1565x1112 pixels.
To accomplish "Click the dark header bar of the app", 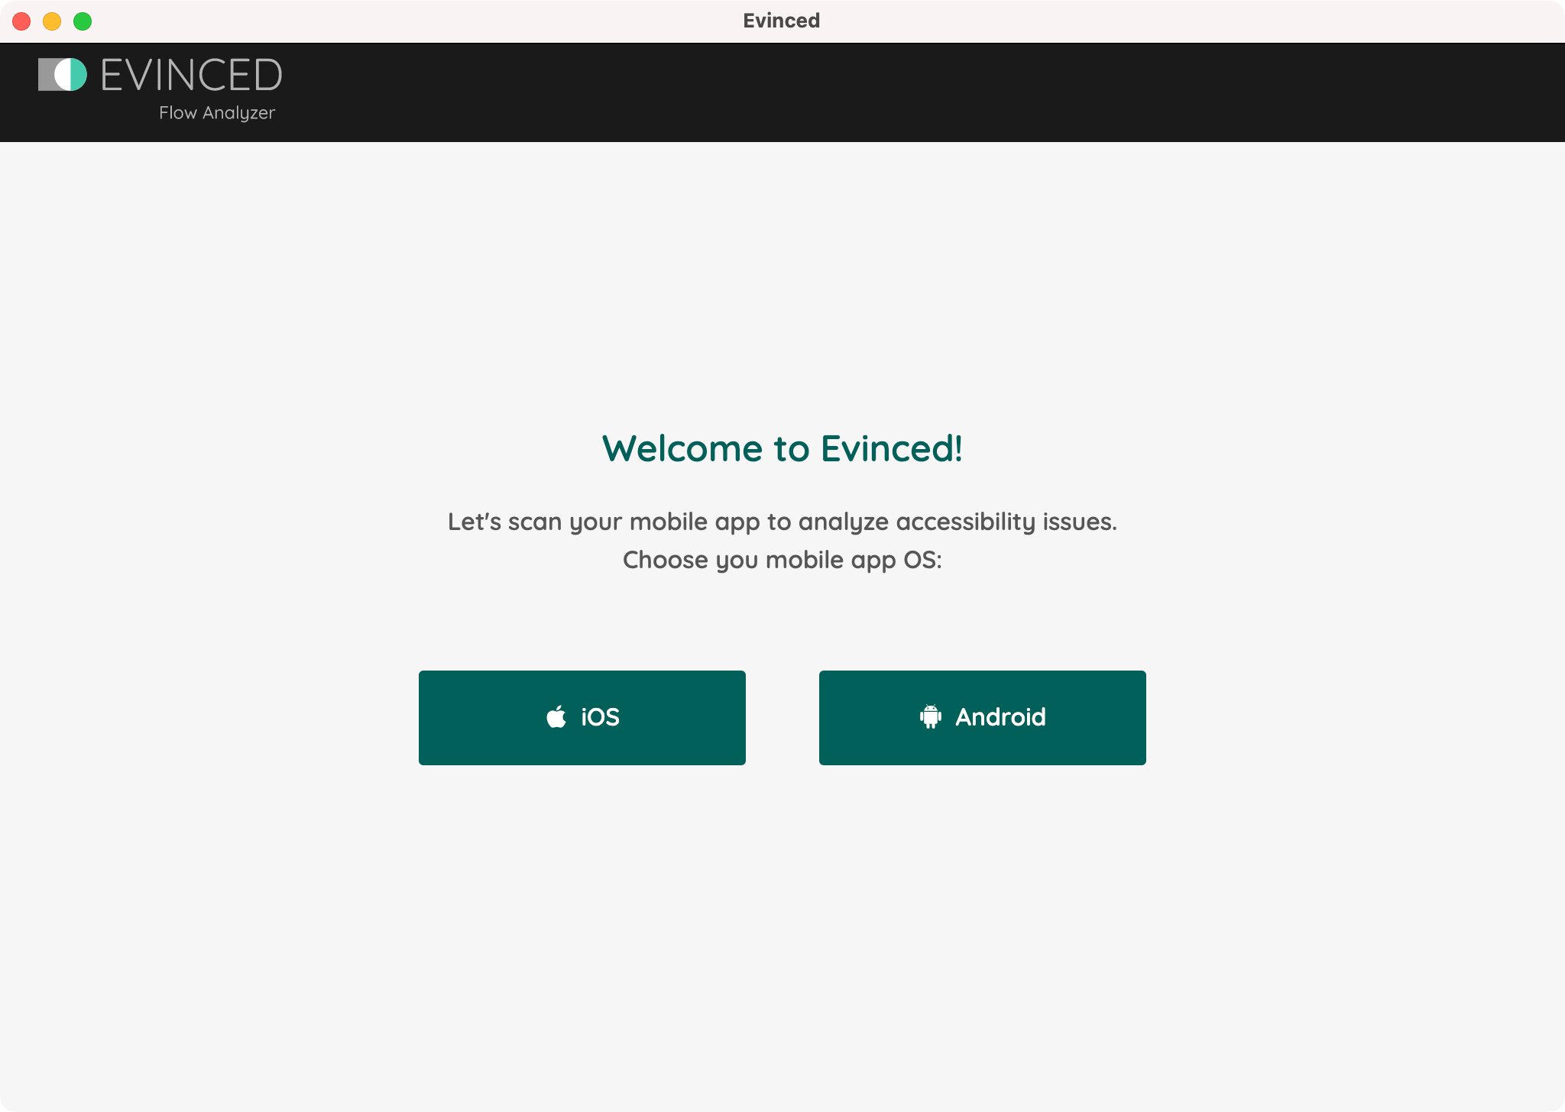I will (x=917, y=92).
